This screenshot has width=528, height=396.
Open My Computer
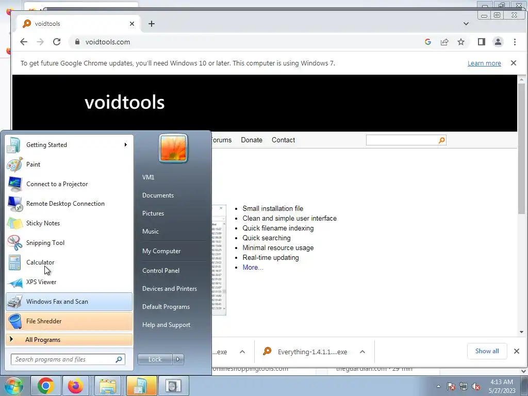[161, 251]
